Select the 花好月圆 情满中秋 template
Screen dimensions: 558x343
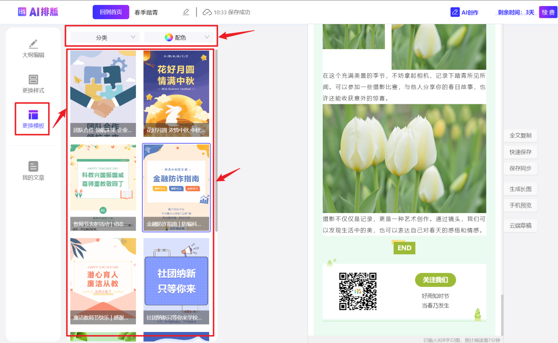coord(176,93)
